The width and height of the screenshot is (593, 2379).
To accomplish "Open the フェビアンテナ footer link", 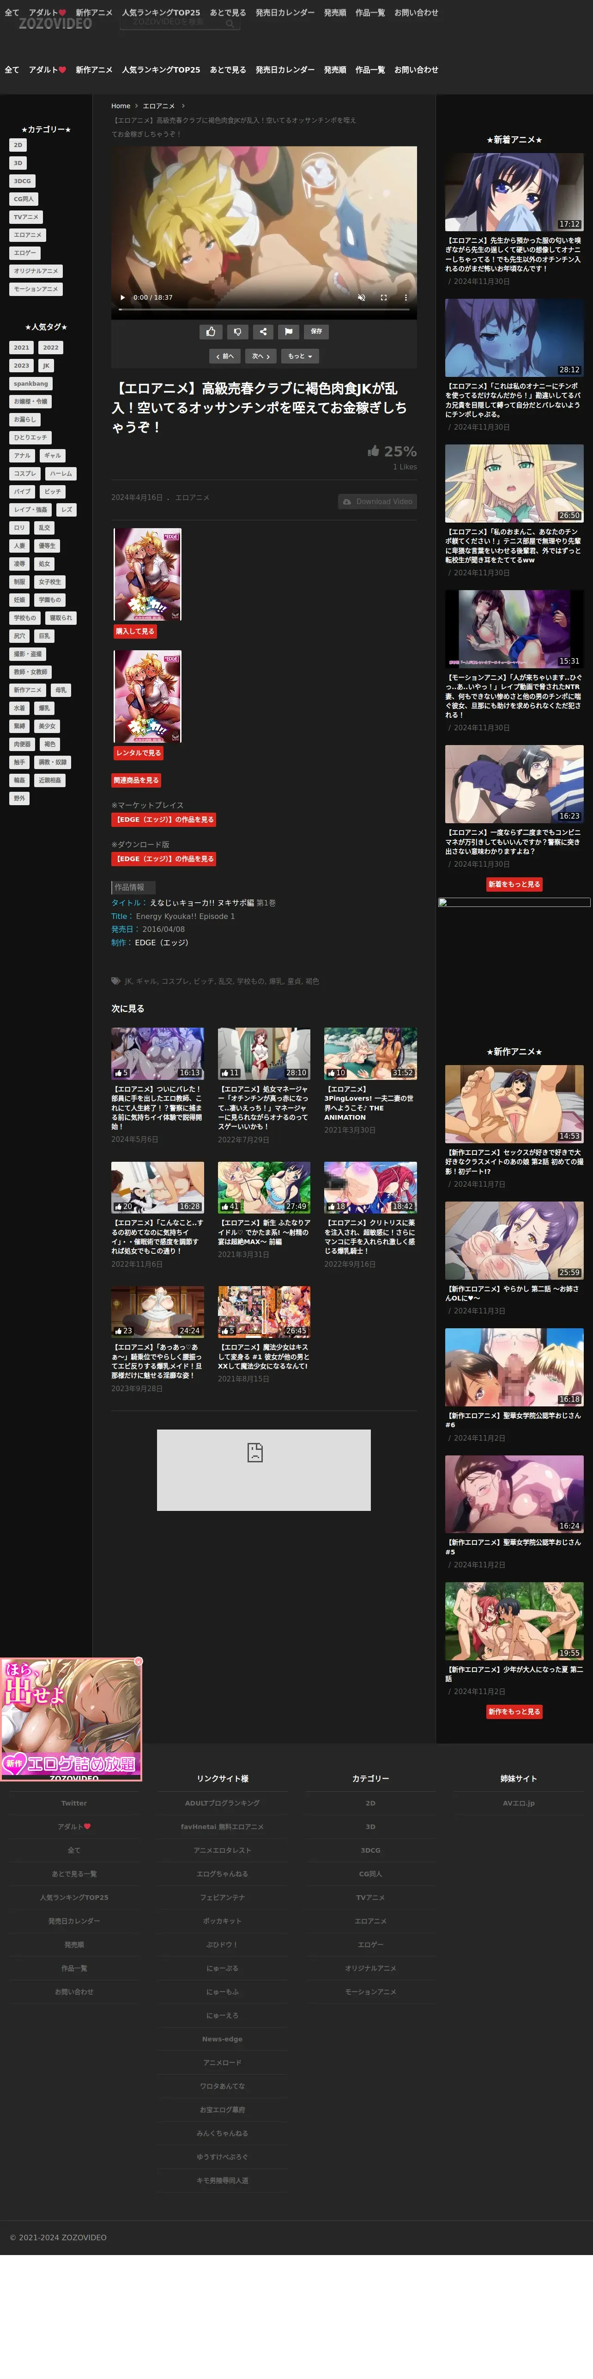I will coord(222,1898).
